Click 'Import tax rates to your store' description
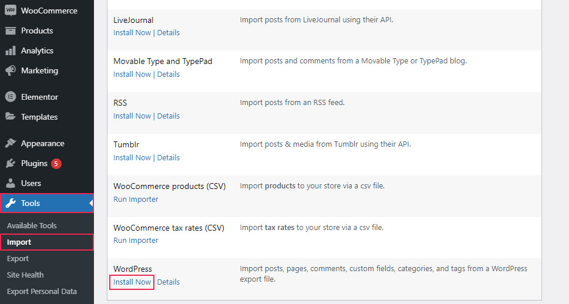The image size is (569, 304). click(312, 228)
